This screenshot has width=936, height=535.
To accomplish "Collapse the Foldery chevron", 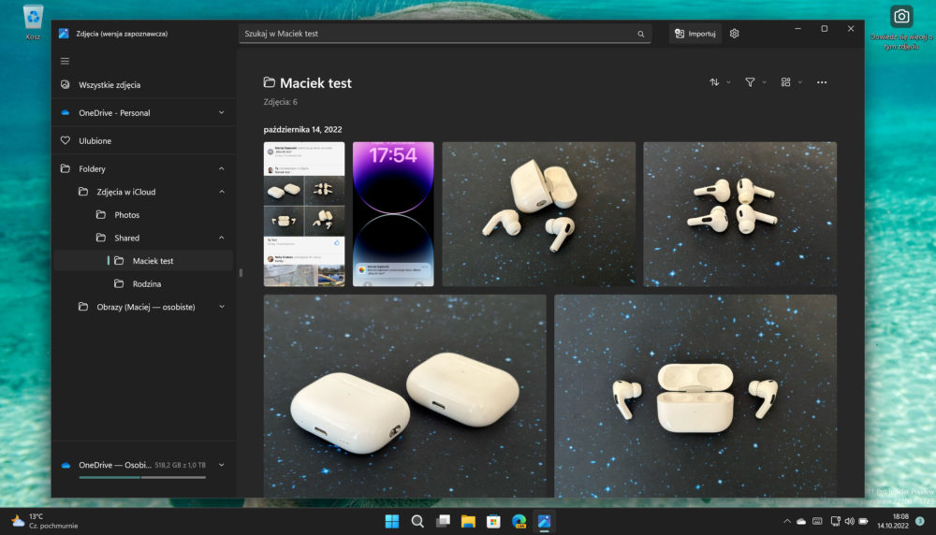I will (x=222, y=168).
